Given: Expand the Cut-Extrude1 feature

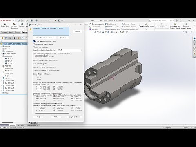Looking at the screenshot, I should point(1,80).
